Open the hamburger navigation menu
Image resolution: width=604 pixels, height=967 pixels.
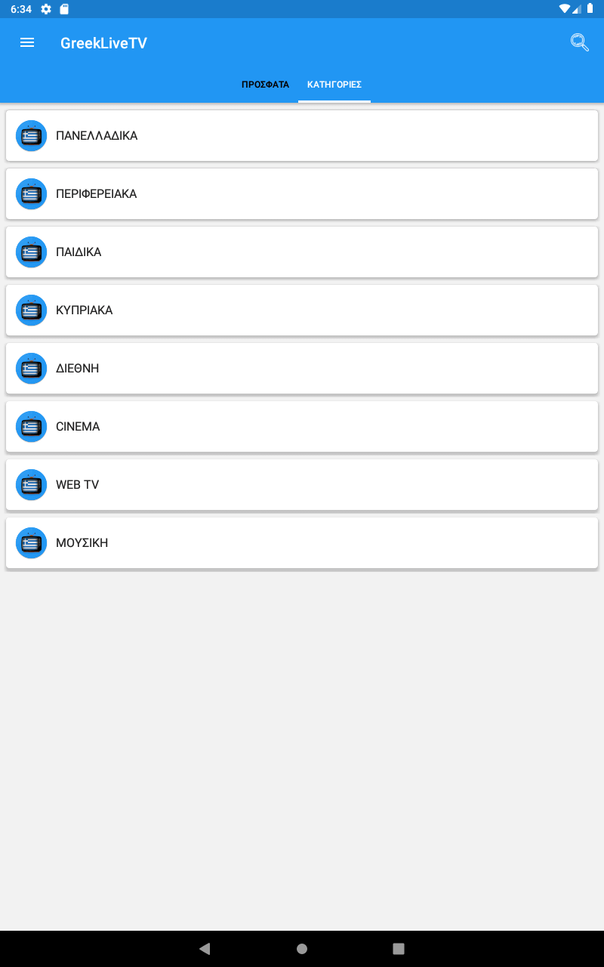tap(27, 43)
